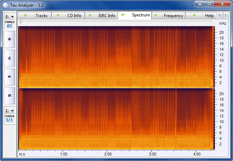This screenshot has height=161, width=233.
Task: Click the track number 01 indicator
Action: click(x=9, y=26)
